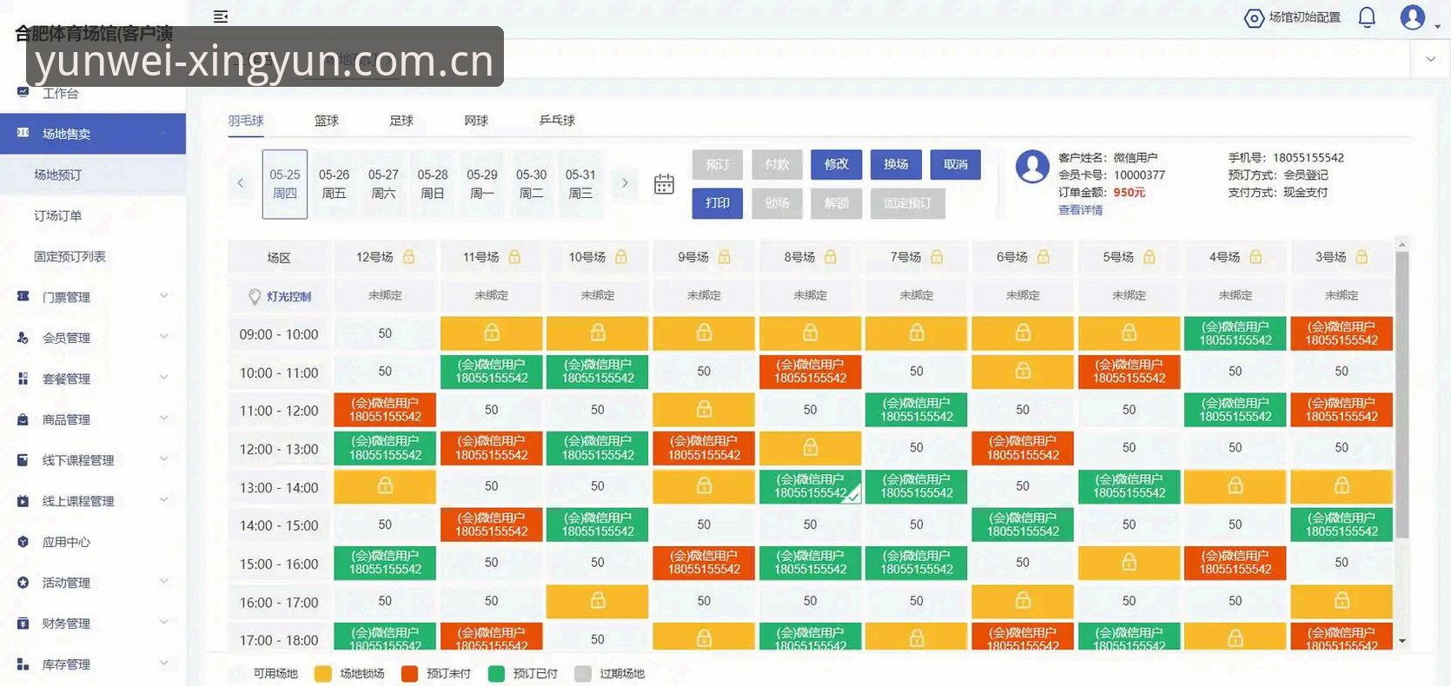Open 固定预订列表 submenu item
Image resolution: width=1451 pixels, height=686 pixels.
(70, 256)
